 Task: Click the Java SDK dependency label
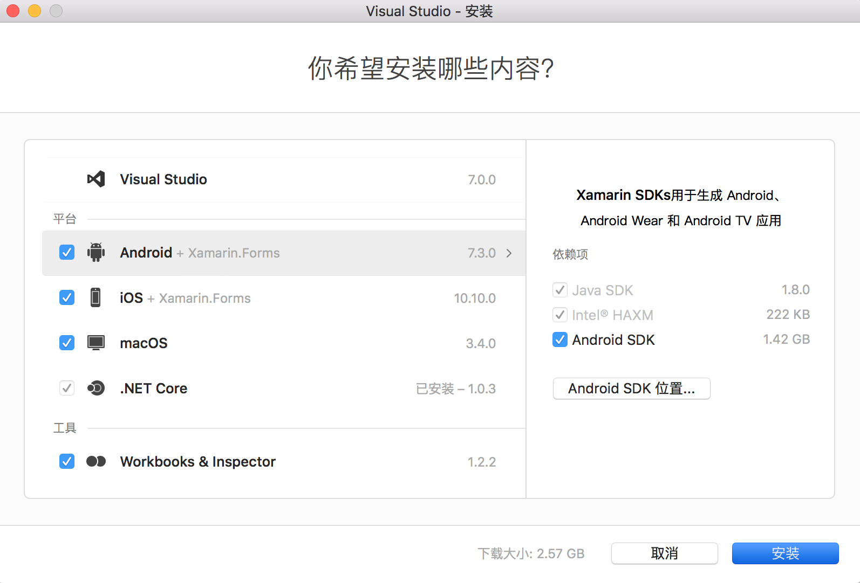click(603, 290)
